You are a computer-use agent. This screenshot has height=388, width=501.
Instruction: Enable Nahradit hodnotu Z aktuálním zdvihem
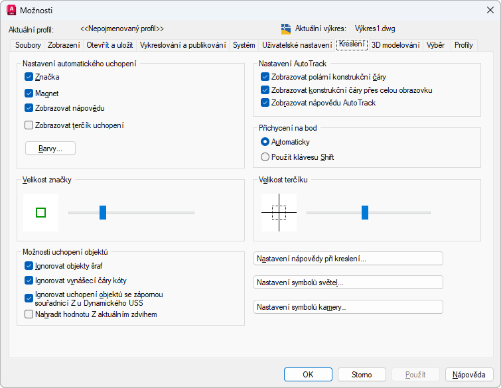coord(29,314)
